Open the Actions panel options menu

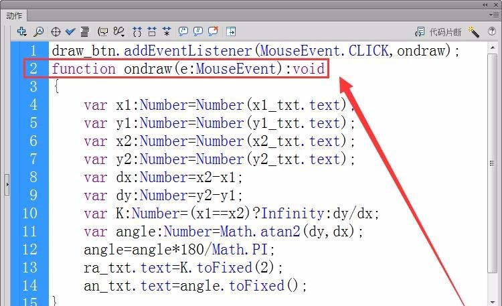point(493,15)
